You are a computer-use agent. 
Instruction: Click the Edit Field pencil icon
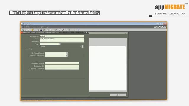[x=63, y=30]
